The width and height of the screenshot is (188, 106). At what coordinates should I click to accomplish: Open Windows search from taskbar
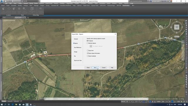pos(5,105)
